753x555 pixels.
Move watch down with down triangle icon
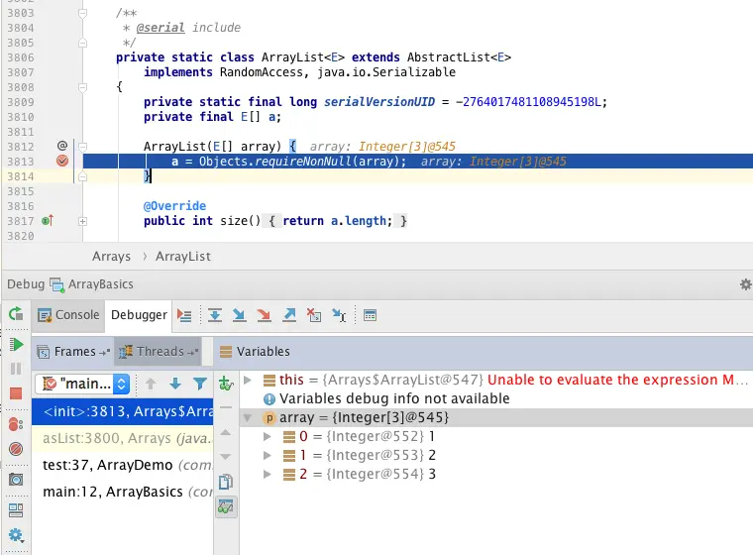coord(226,457)
